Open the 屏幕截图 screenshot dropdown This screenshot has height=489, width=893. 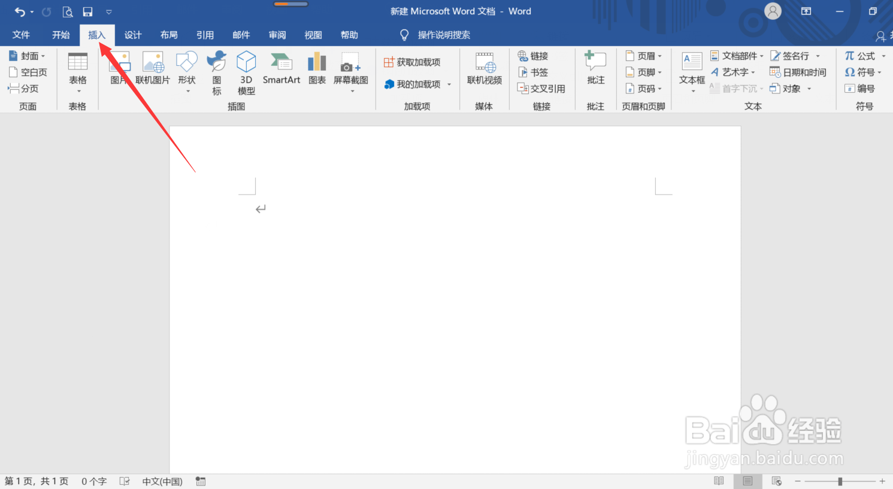pos(351,72)
